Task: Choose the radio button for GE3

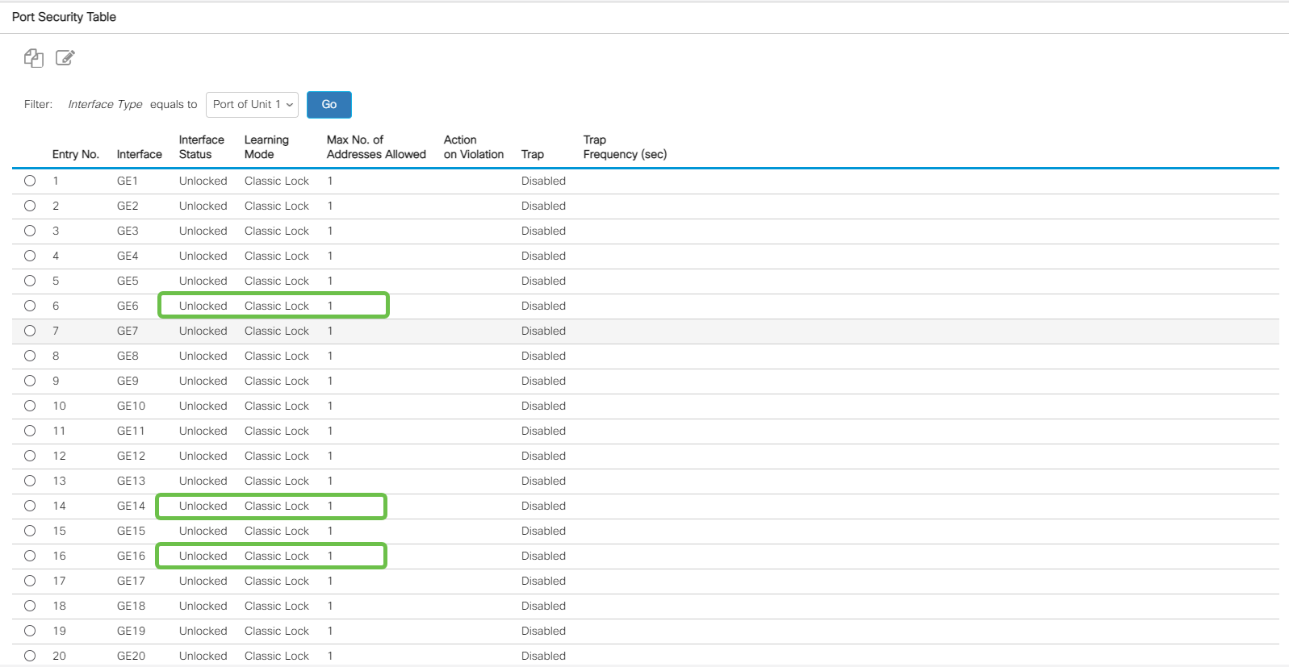Action: point(30,231)
